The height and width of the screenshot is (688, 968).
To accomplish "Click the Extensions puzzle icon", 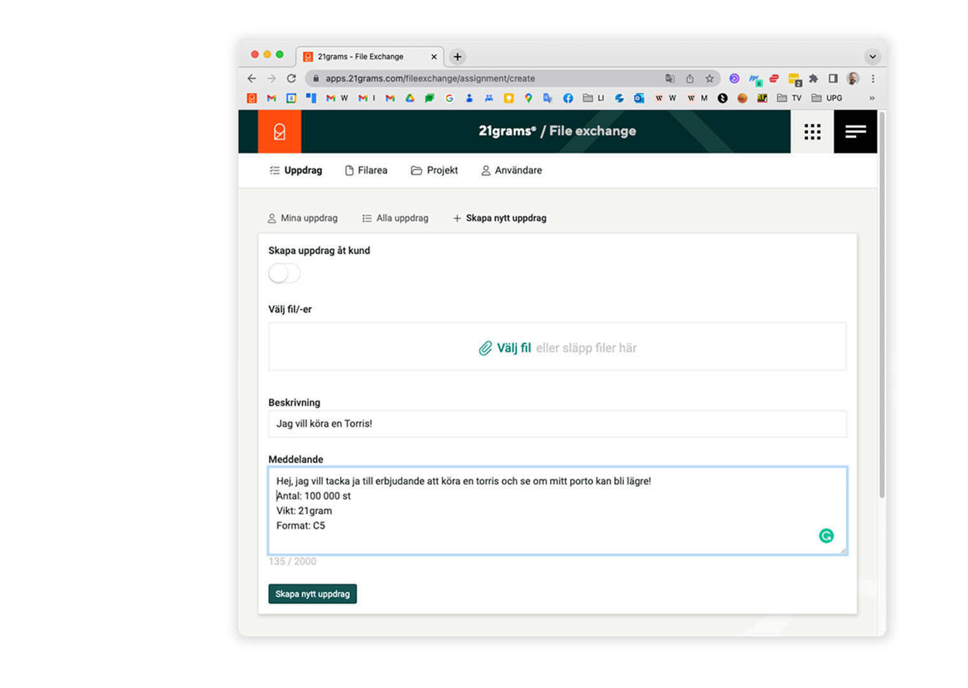I will tap(813, 78).
